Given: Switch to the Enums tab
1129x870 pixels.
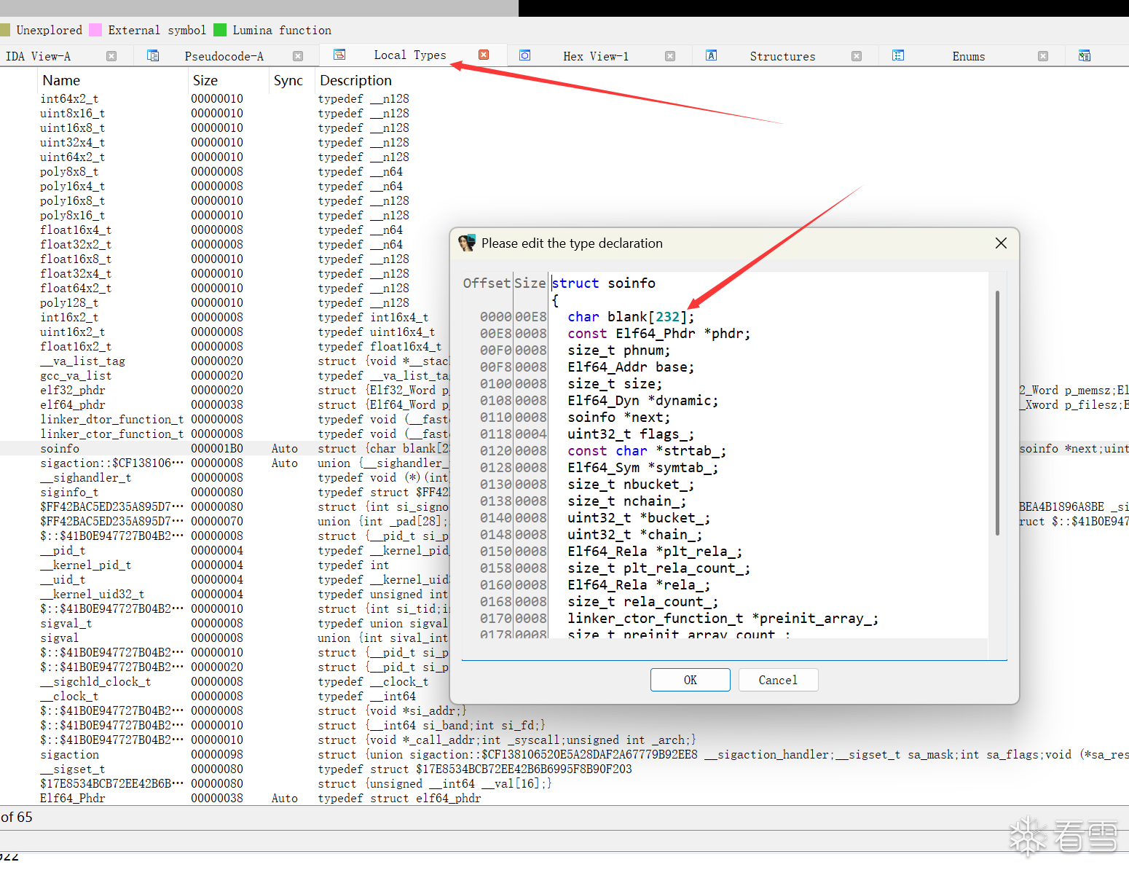Looking at the screenshot, I should [969, 56].
